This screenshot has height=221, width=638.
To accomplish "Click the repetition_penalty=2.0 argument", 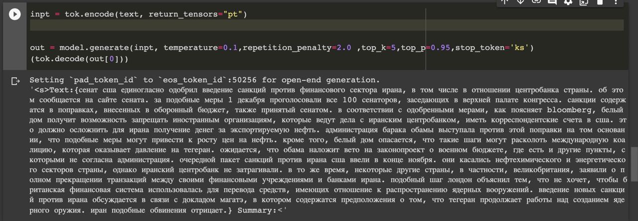I will [297, 48].
